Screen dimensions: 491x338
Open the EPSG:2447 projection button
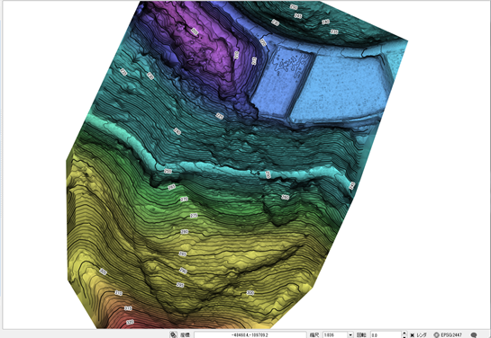(x=448, y=334)
